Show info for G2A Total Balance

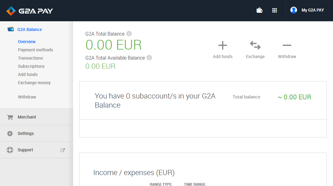click(x=129, y=34)
